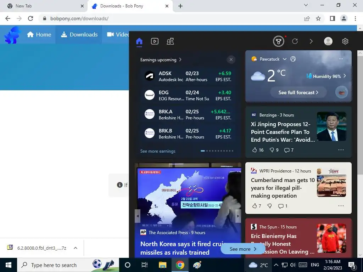
Task: Open weather card more options menu
Action: [x=341, y=59]
